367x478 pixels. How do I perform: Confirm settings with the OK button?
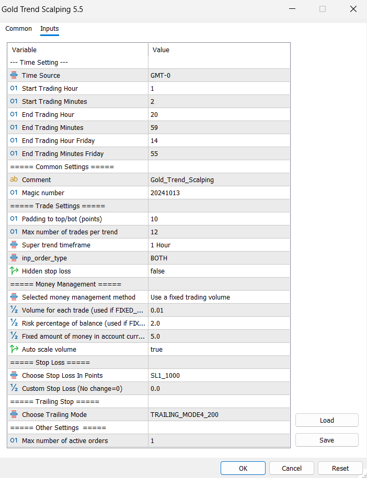(243, 468)
